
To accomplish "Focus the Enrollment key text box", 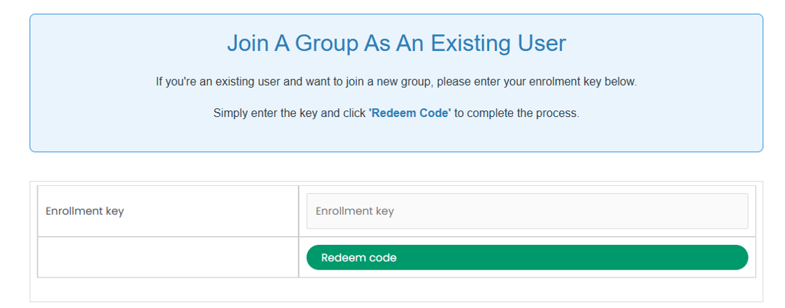I will point(527,211).
